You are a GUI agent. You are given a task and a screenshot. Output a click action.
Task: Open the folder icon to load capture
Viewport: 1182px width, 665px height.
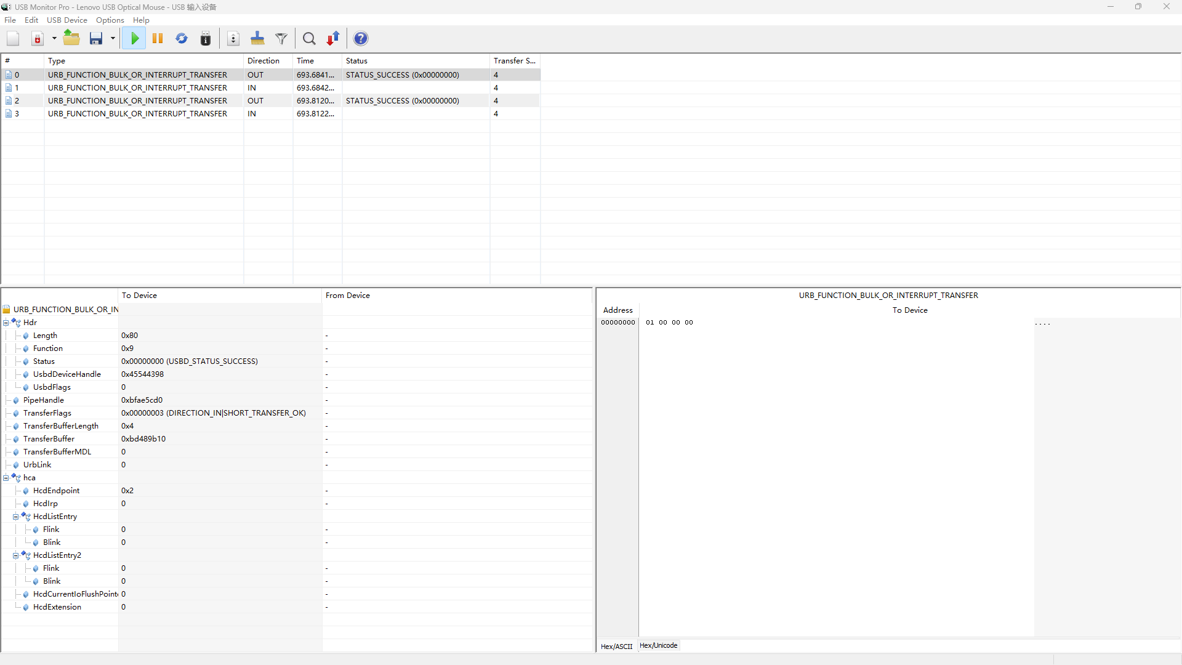click(72, 39)
